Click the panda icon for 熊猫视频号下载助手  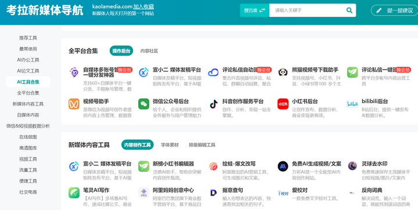pos(283,72)
